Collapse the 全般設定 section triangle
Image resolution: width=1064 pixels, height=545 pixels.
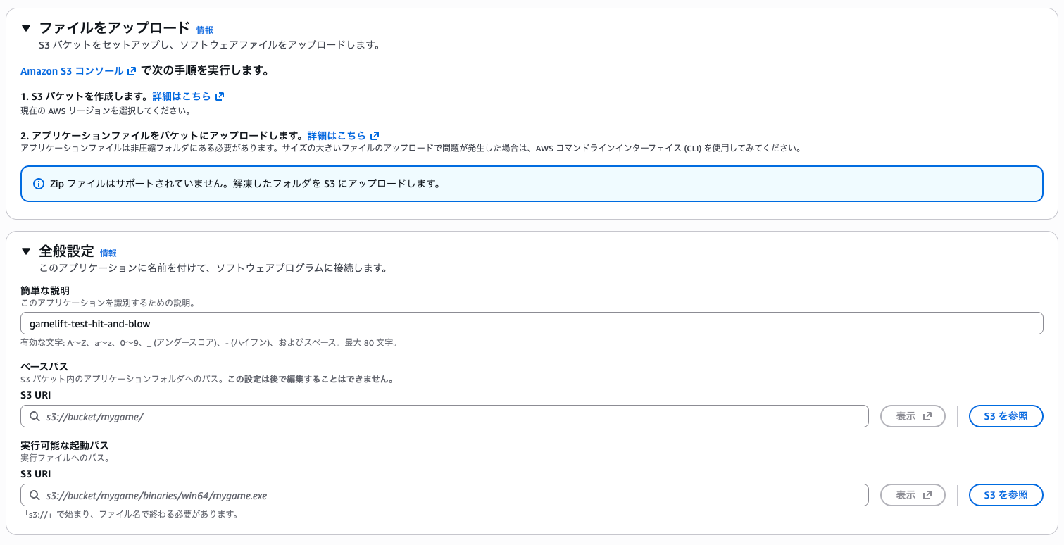[x=26, y=251]
